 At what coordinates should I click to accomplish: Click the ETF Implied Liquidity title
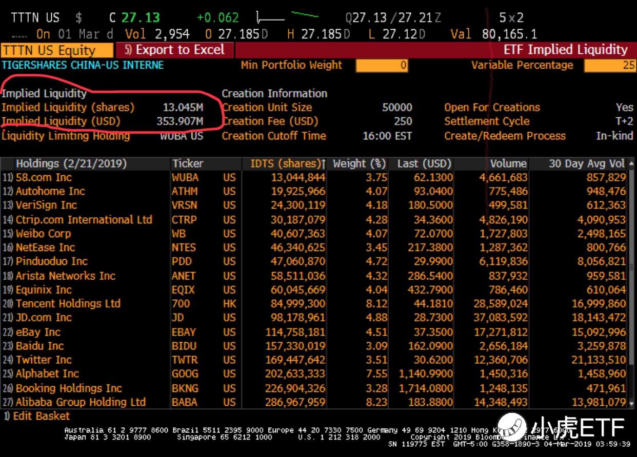(566, 50)
